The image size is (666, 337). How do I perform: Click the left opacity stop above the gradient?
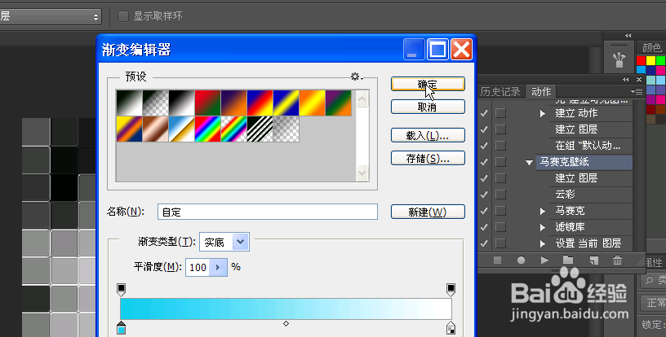click(121, 290)
